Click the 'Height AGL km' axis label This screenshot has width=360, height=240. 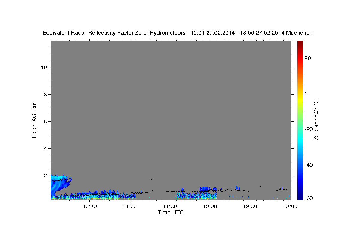click(x=34, y=120)
